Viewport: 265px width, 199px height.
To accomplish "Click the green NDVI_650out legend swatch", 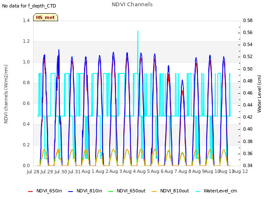I will (x=111, y=192).
